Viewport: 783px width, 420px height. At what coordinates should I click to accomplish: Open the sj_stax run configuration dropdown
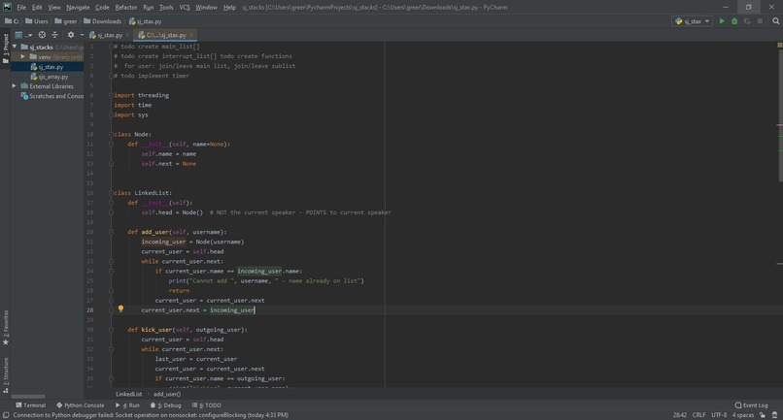(692, 21)
